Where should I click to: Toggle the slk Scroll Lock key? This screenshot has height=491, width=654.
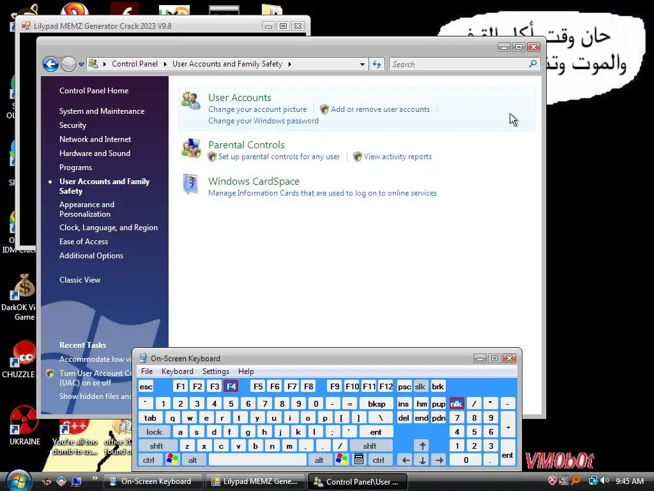click(x=420, y=387)
